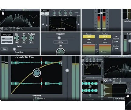Image resolution: width=131 pixels, height=110 pixels.
Task: Click the second left fader handle in Free Comp
Action: pyautogui.click(x=47, y=25)
